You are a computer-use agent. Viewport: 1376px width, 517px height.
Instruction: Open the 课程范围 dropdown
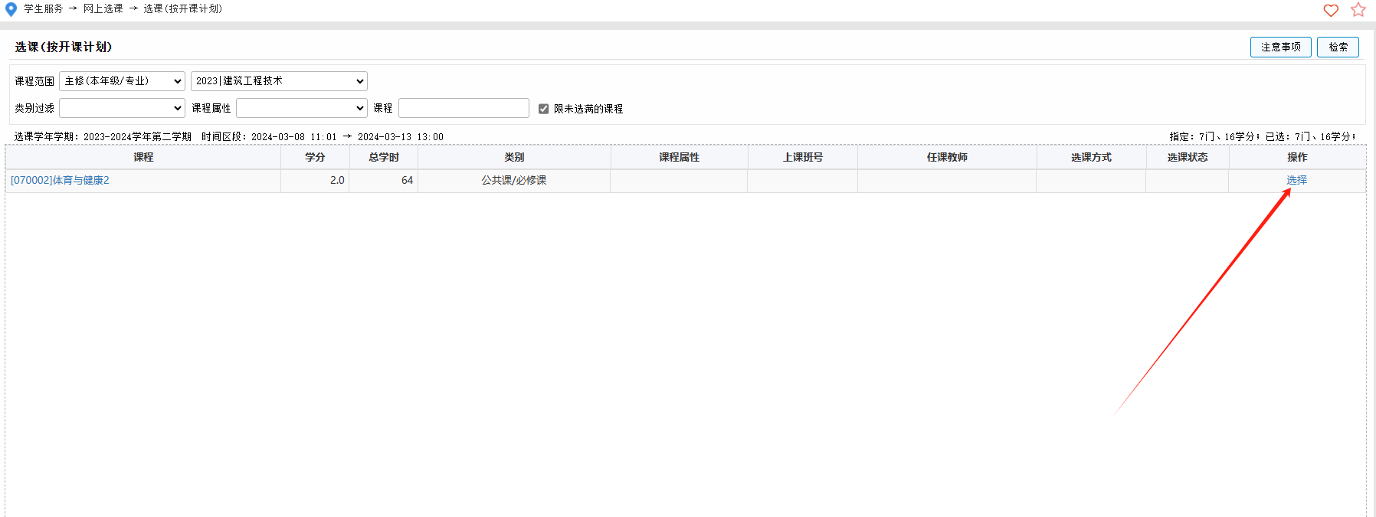(122, 81)
